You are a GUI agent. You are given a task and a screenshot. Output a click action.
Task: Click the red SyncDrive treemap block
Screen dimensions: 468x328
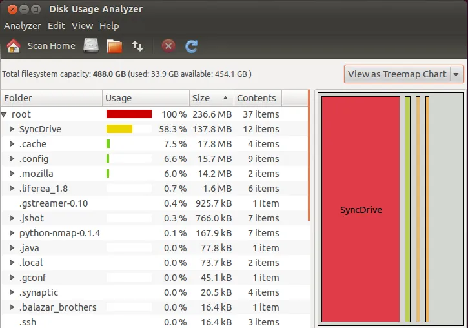[x=361, y=209]
